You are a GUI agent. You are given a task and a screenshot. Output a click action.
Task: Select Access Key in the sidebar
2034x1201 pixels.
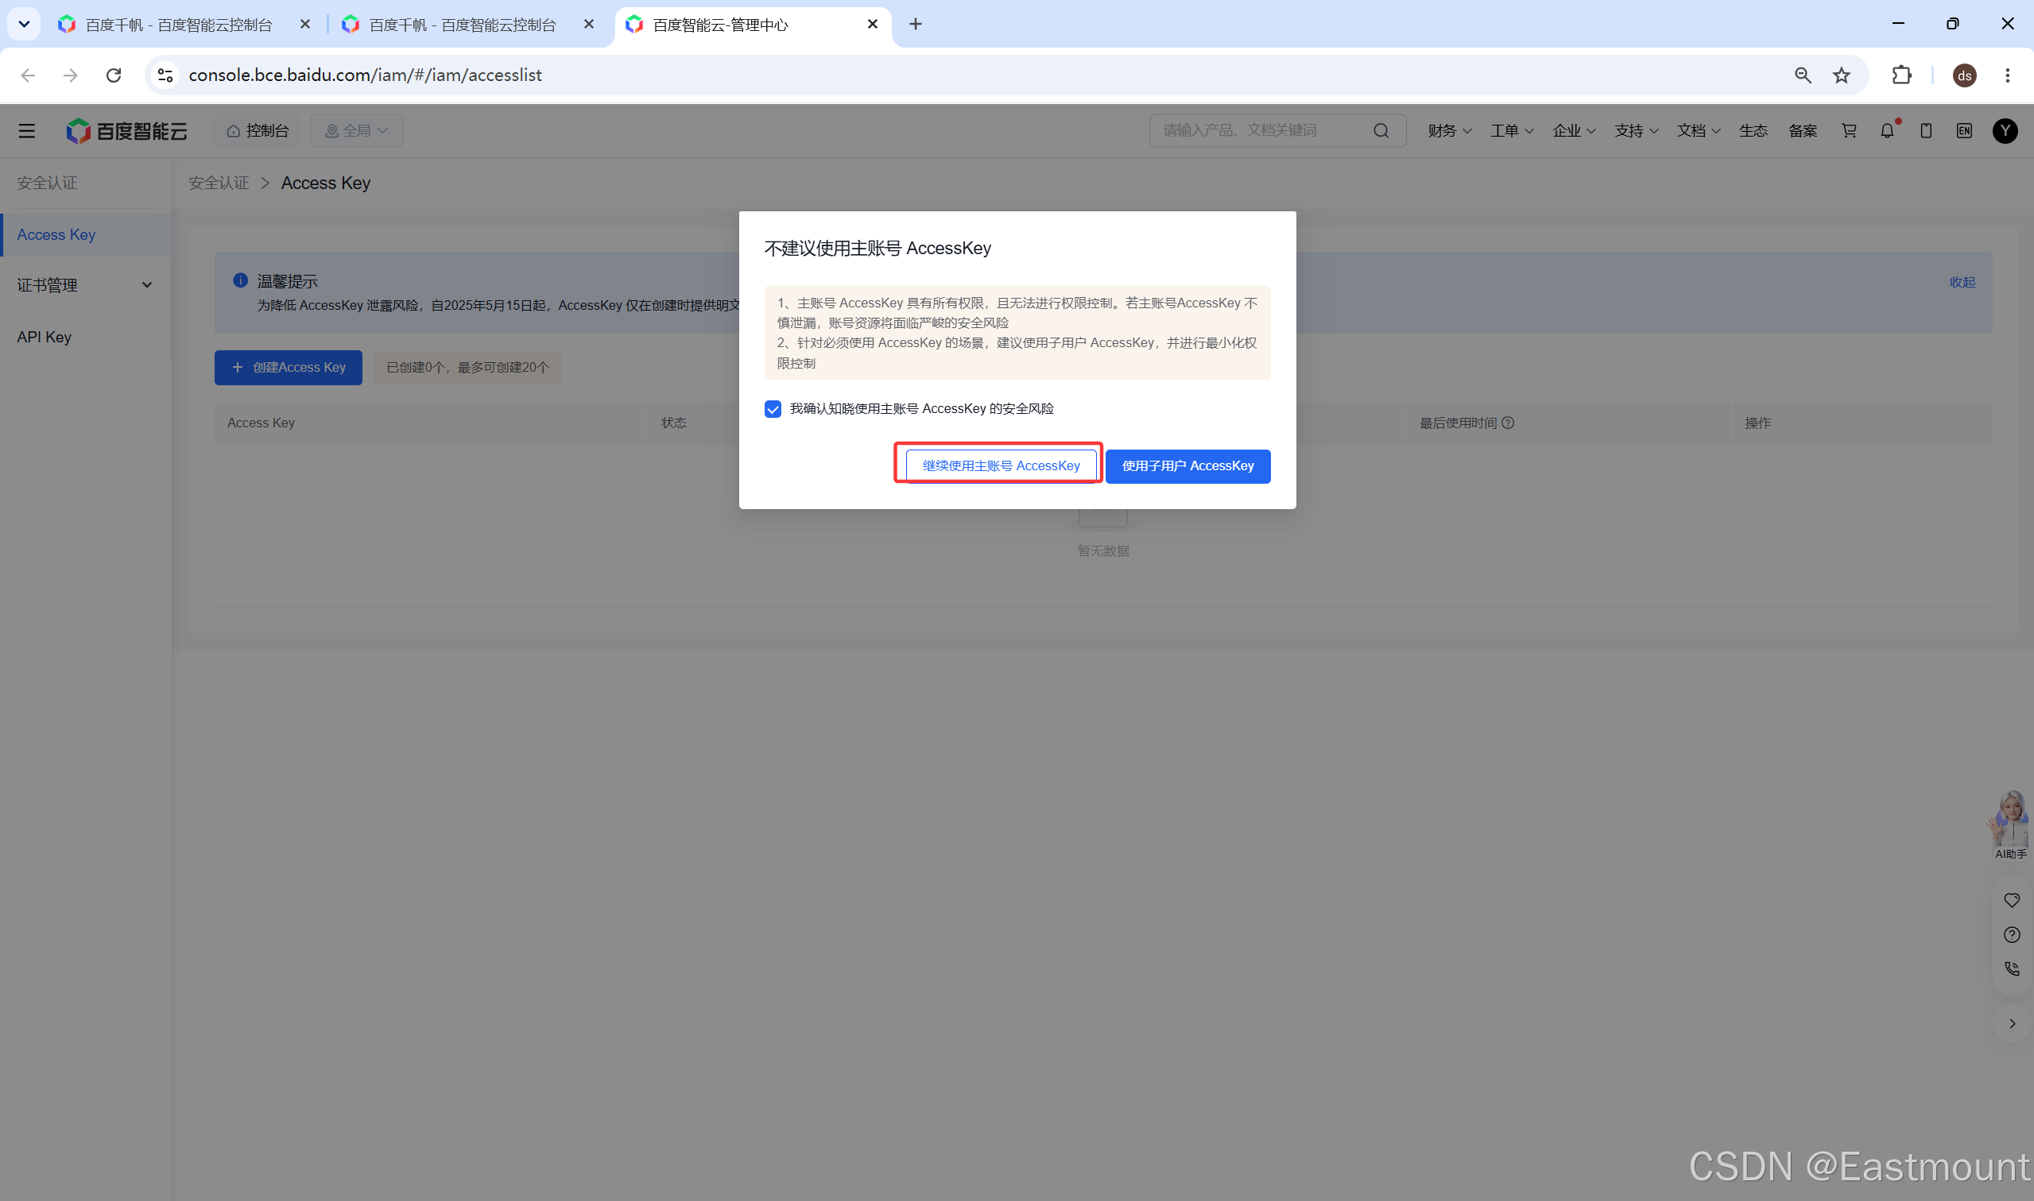pos(85,234)
